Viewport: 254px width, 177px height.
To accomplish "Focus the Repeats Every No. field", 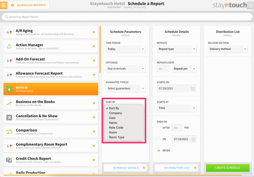I will [163, 69].
